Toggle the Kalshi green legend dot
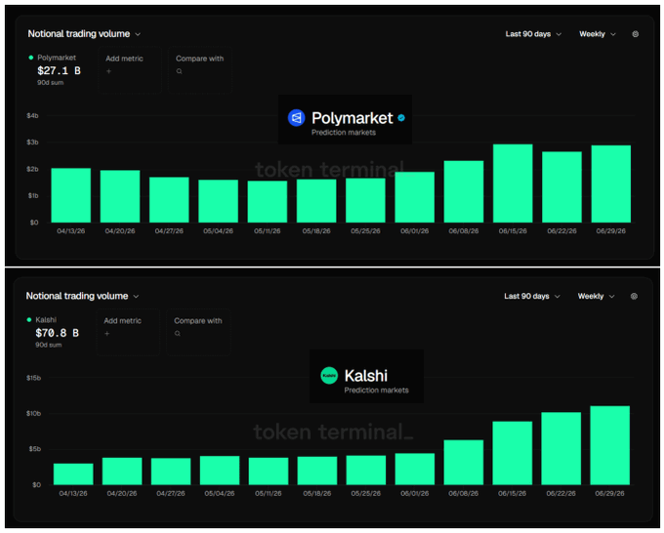Screen dimensions: 664x533 point(29,319)
